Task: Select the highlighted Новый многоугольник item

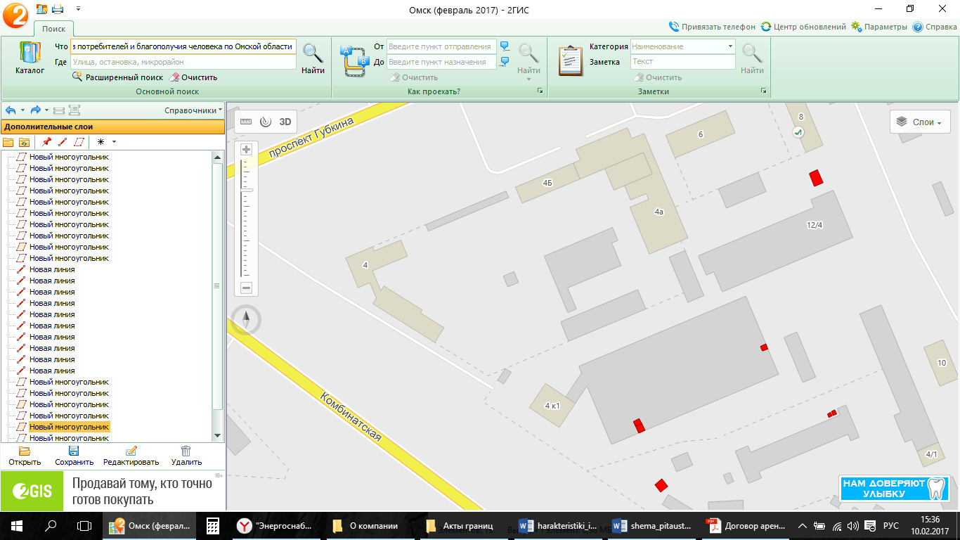Action: tap(69, 427)
